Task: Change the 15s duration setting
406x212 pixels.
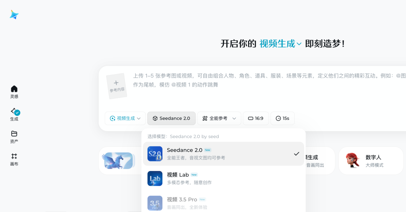Action: pyautogui.click(x=282, y=118)
